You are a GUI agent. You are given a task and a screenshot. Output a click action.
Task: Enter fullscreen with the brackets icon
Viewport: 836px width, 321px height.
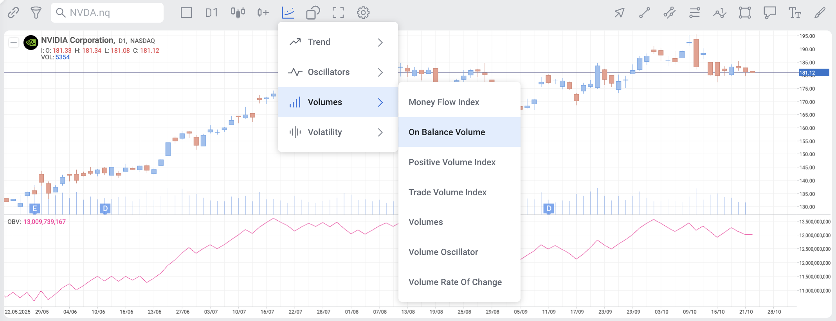coord(338,13)
